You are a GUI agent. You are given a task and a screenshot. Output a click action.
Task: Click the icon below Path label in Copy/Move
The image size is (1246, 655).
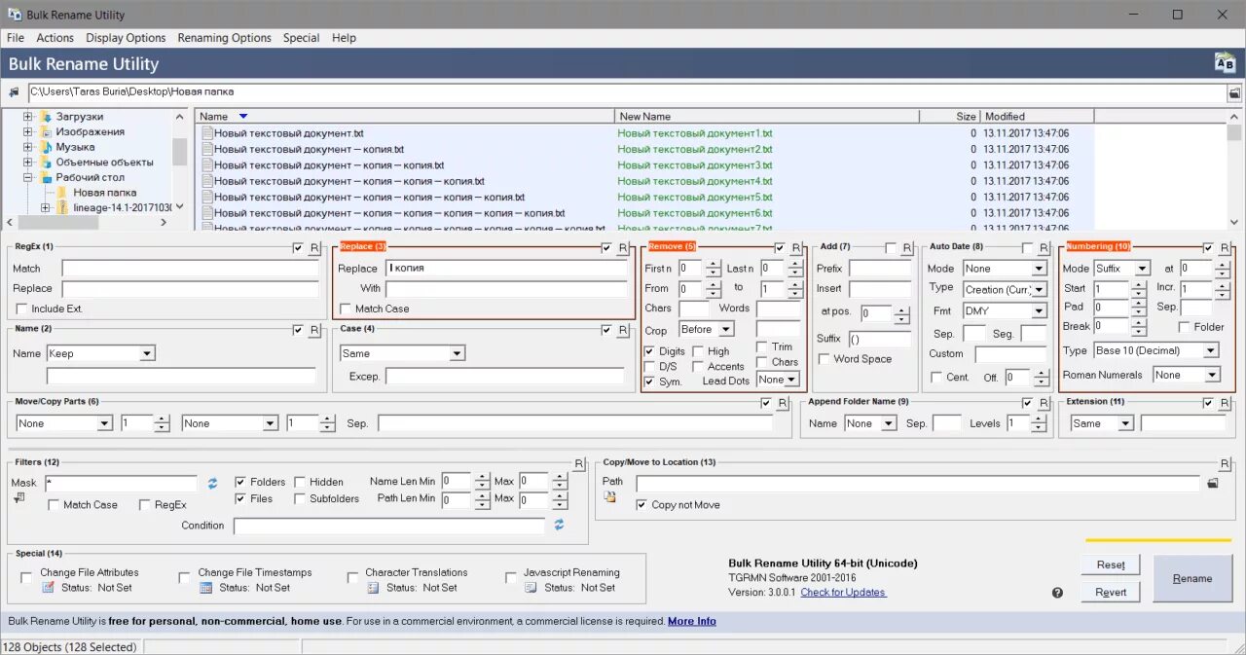[610, 497]
